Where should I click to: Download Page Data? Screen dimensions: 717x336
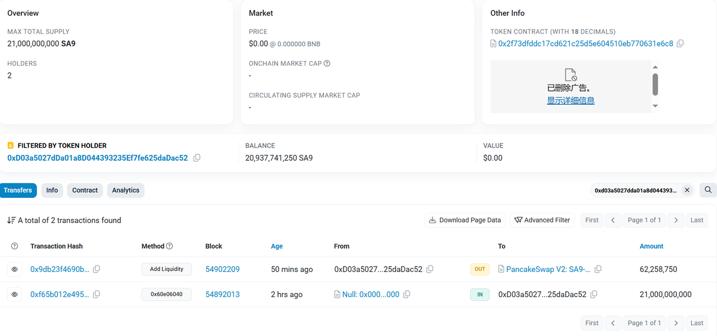(x=465, y=220)
